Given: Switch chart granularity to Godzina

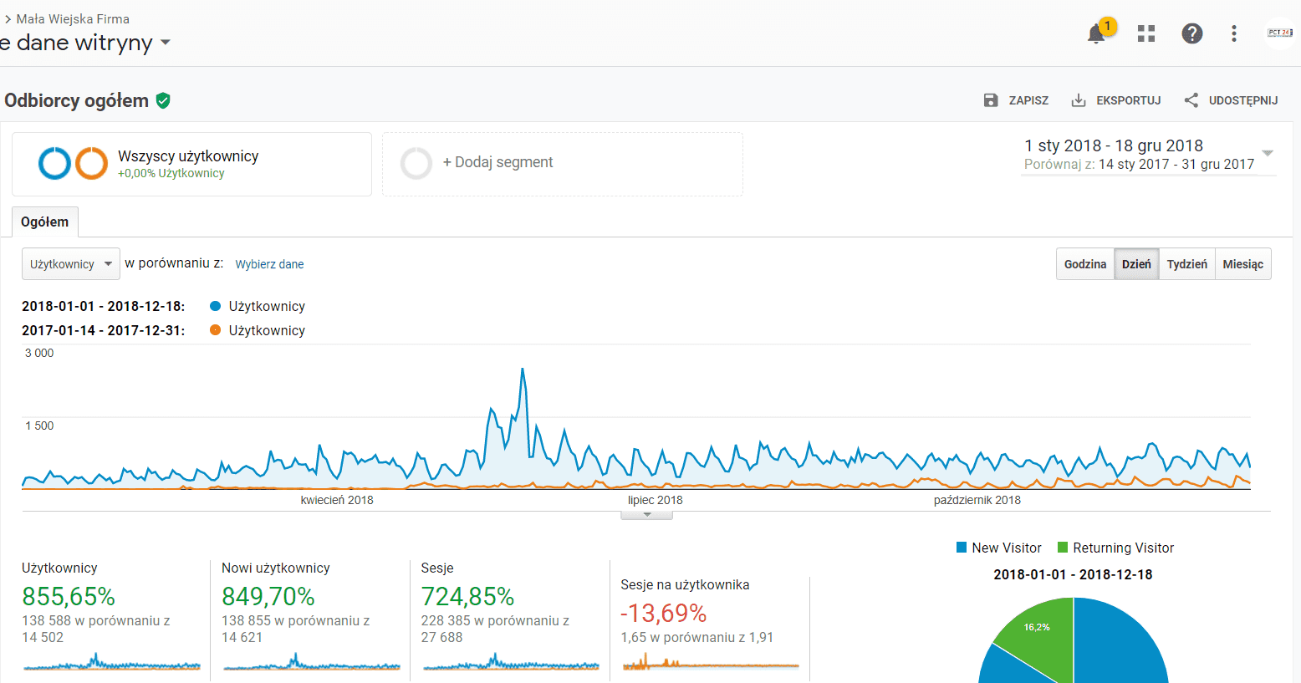Looking at the screenshot, I should click(x=1084, y=264).
